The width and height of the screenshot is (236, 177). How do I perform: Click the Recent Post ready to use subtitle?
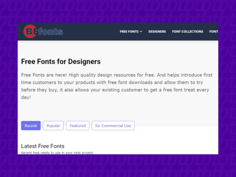pos(57,153)
